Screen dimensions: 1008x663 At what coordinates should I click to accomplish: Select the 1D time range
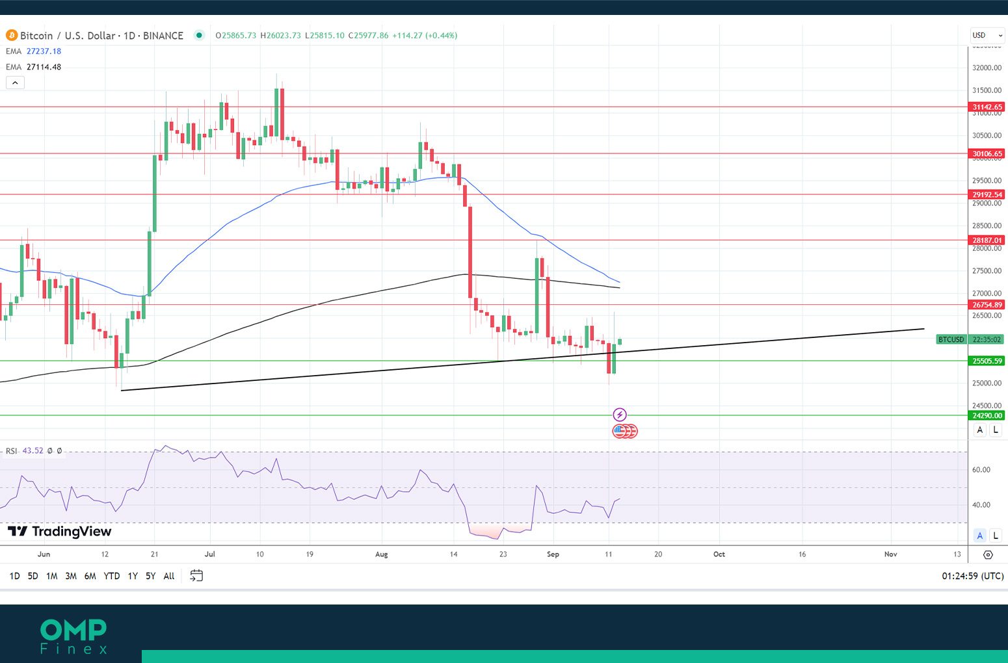point(14,576)
